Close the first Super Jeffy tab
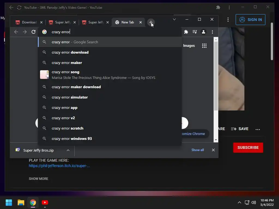 pyautogui.click(x=75, y=22)
